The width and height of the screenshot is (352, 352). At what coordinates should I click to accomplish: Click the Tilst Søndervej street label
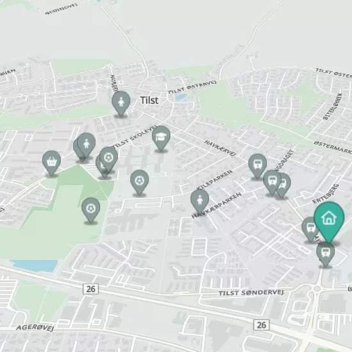(251, 292)
